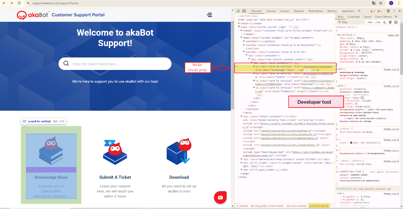This screenshot has height=211, width=403.
Task: Bookmark this page with the star icon
Action: coord(381,3)
